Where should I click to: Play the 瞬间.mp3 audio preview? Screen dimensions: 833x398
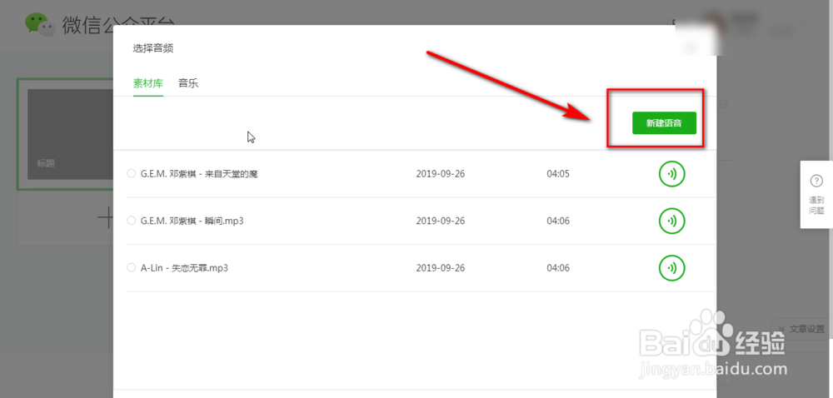click(671, 221)
